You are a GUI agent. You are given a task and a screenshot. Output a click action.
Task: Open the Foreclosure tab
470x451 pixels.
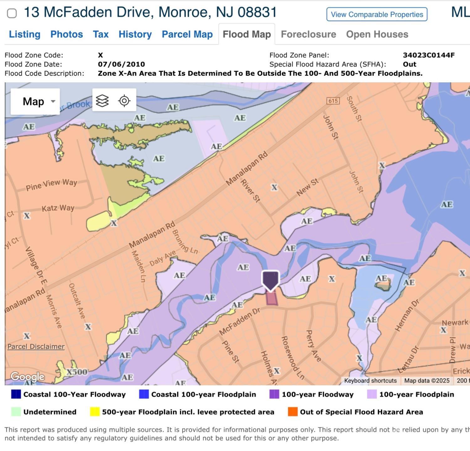(x=308, y=34)
